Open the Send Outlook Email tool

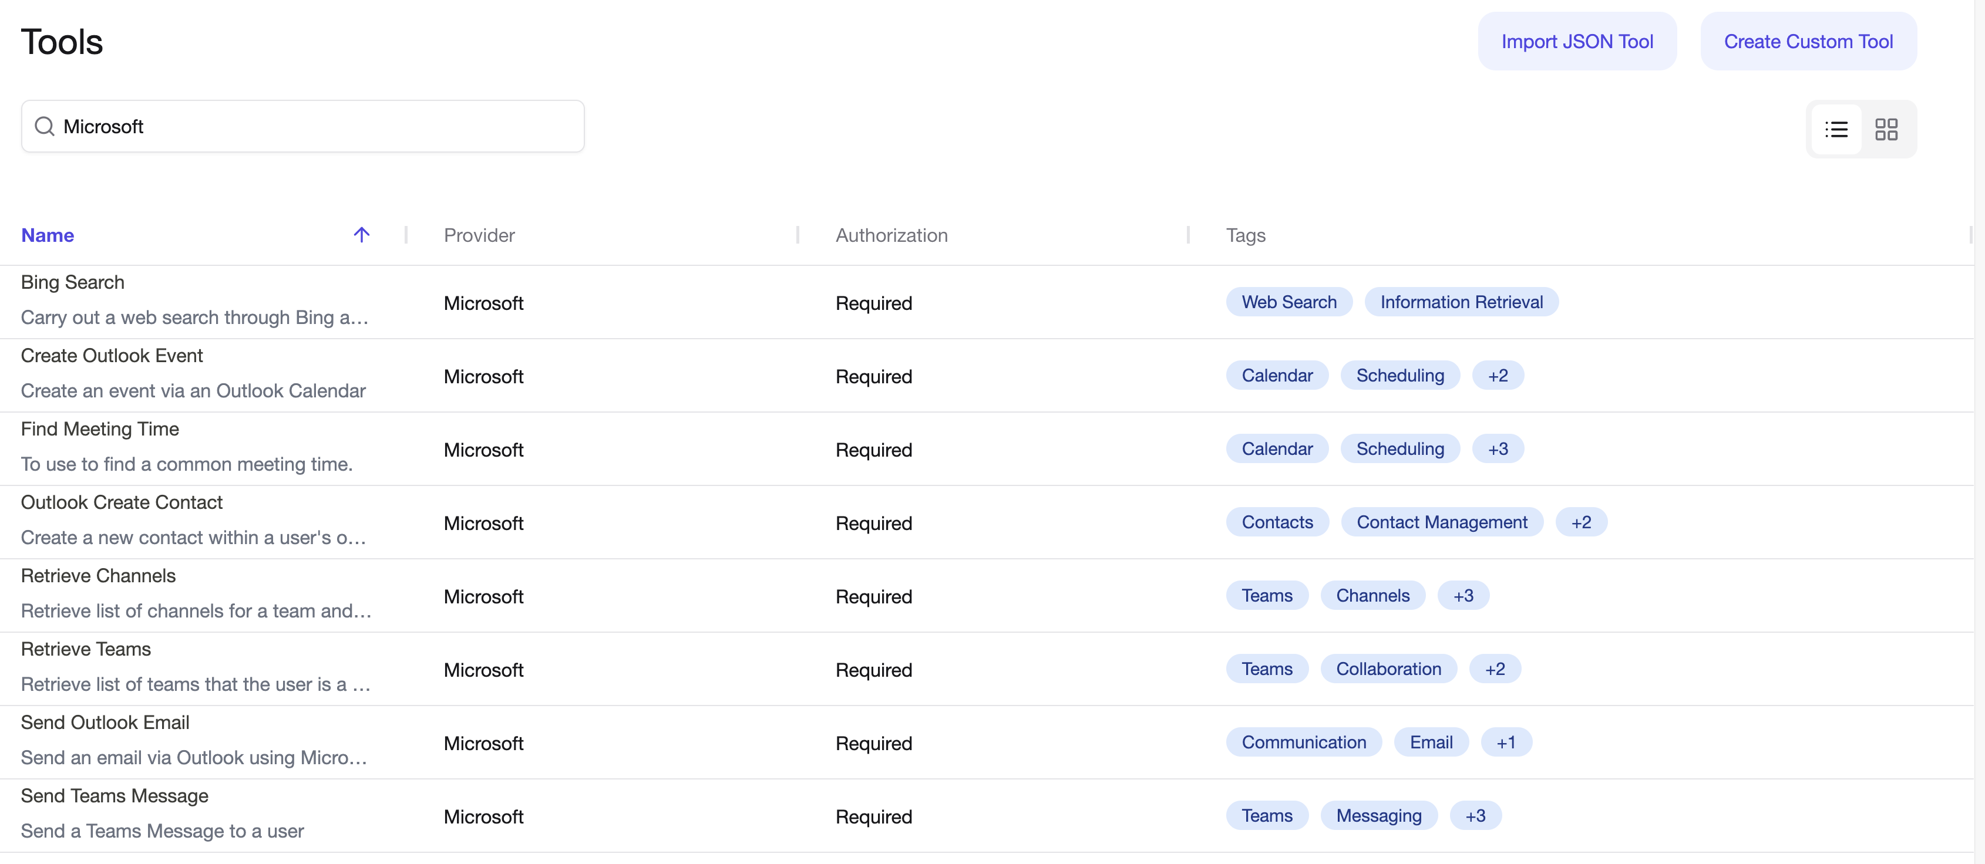tap(105, 723)
